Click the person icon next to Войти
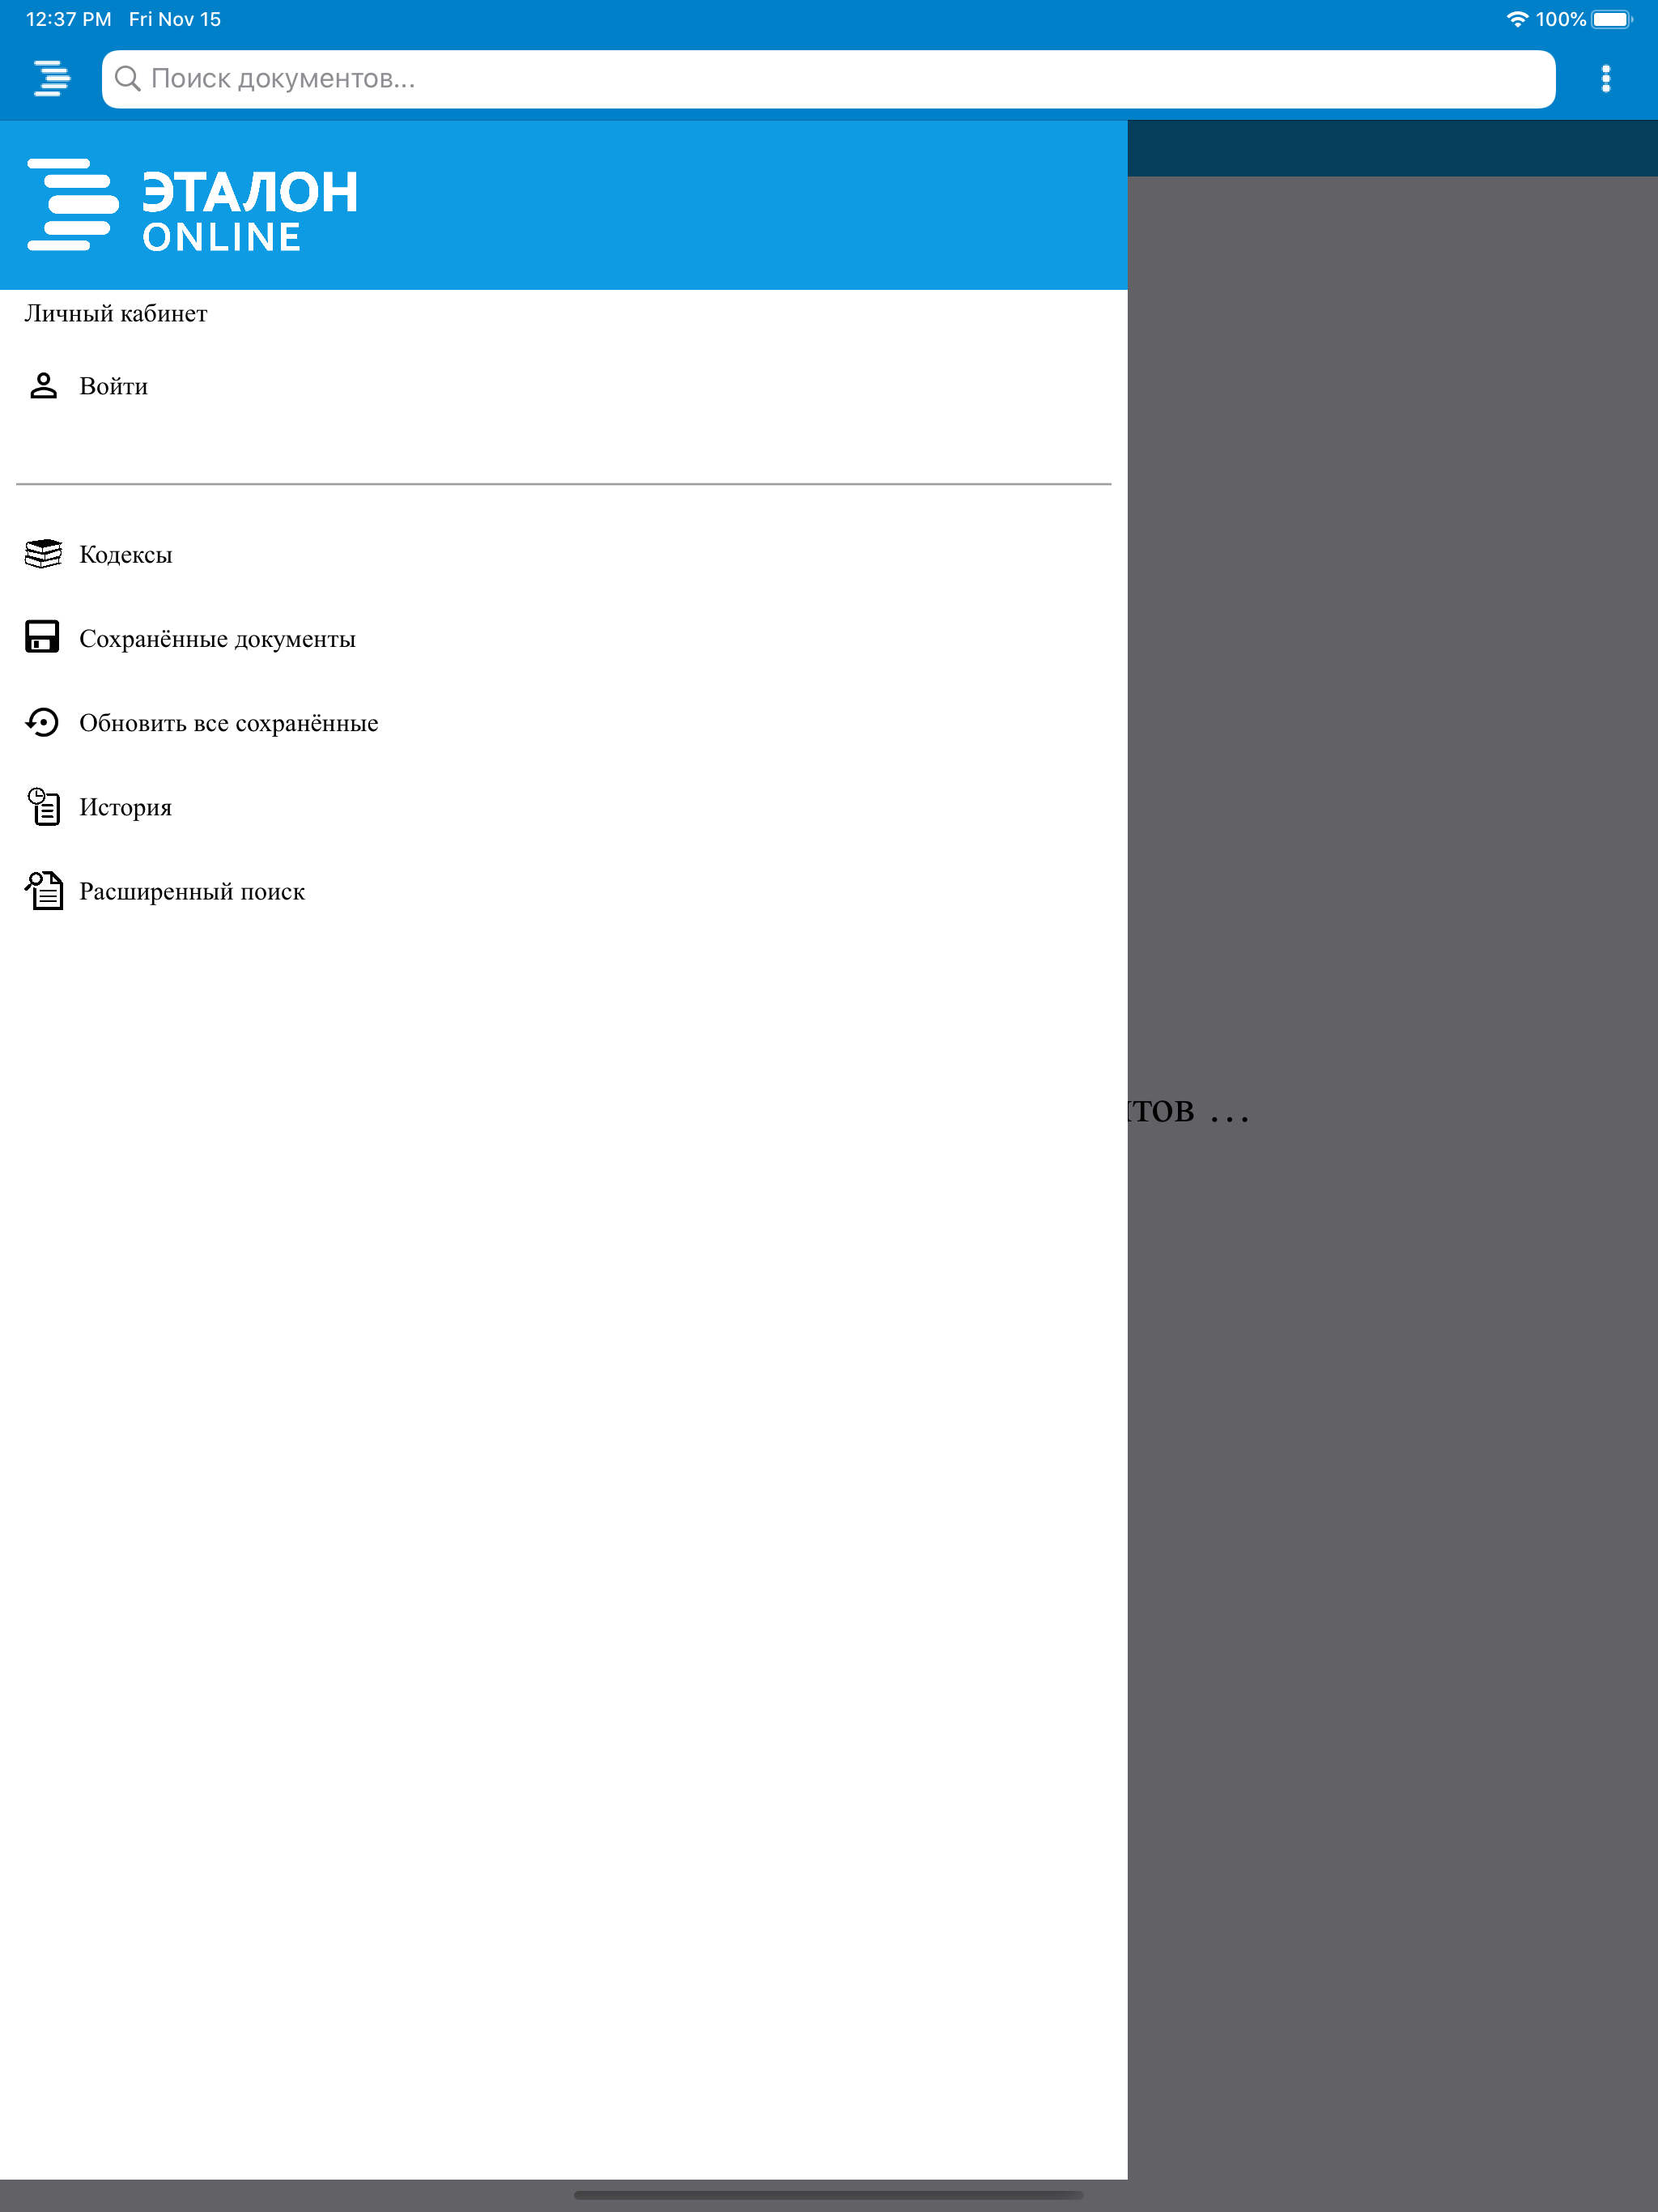The height and width of the screenshot is (2212, 1658). click(x=43, y=386)
